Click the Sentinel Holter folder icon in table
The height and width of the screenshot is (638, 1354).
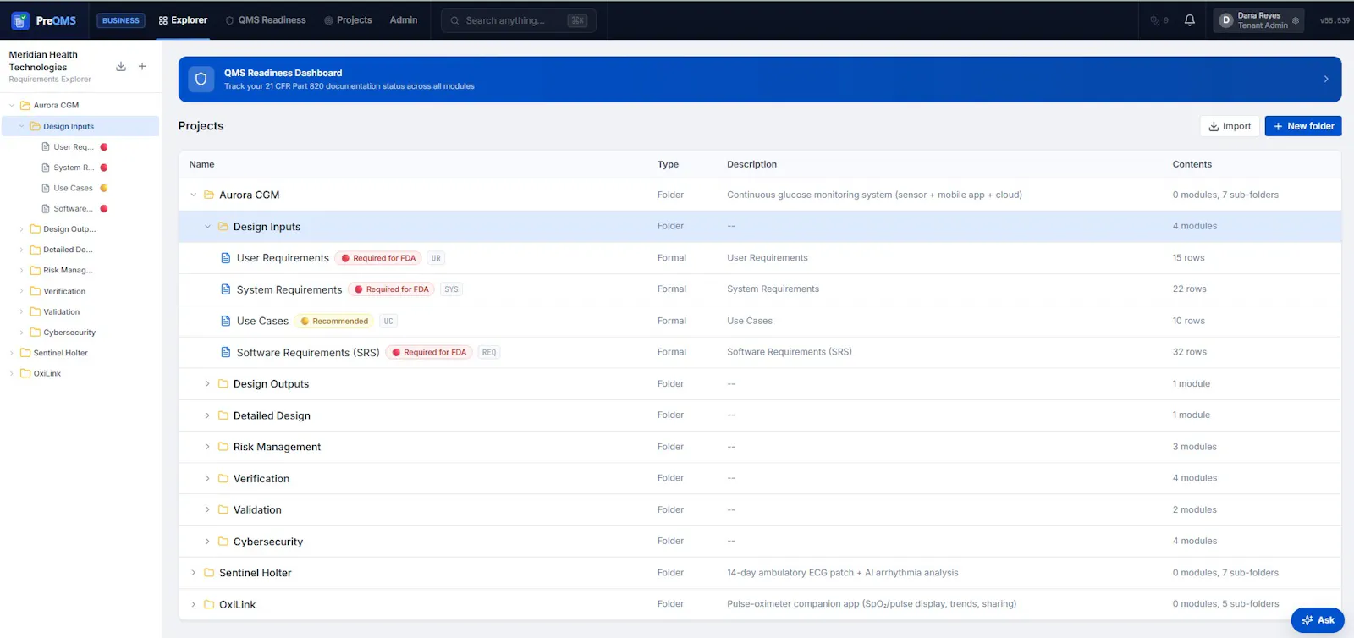209,573
